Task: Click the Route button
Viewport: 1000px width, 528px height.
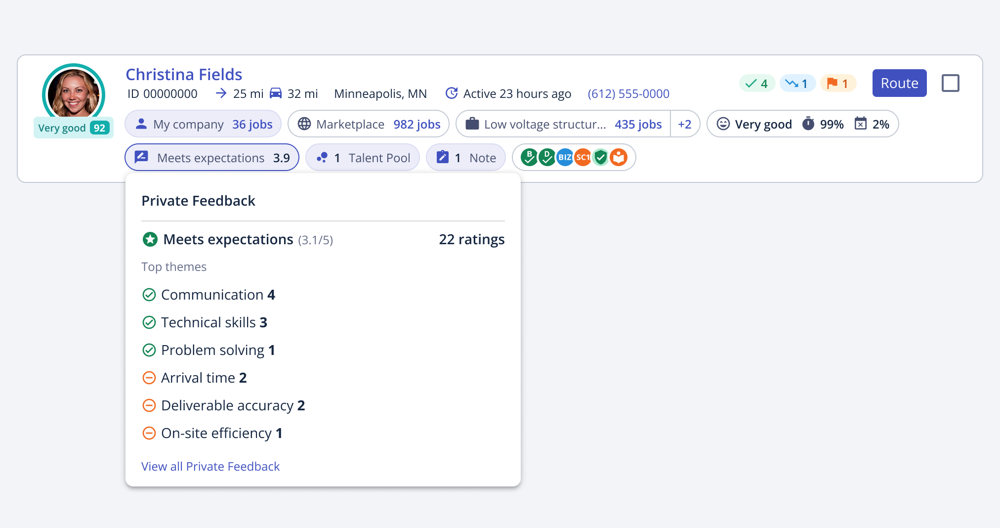Action: pyautogui.click(x=899, y=83)
